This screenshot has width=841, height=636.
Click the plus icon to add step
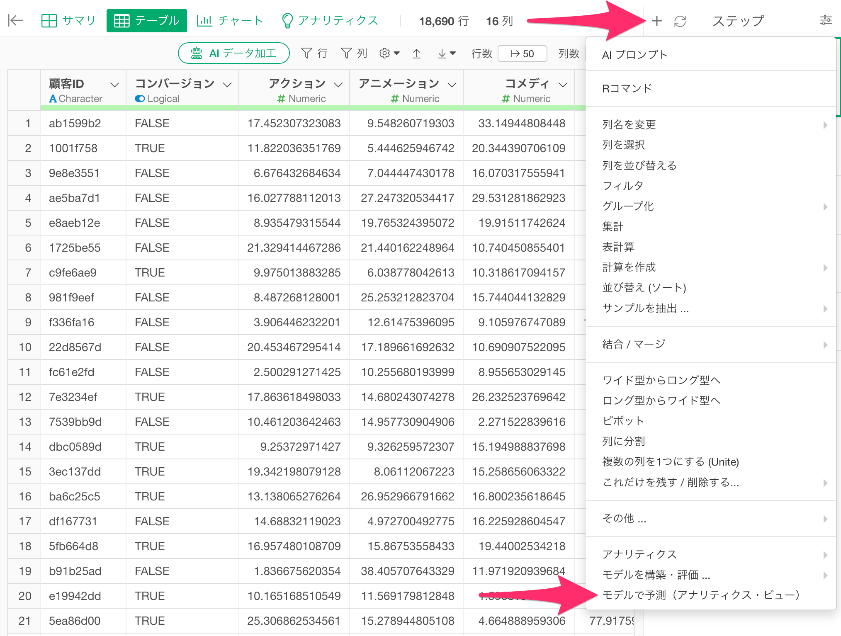click(x=656, y=21)
